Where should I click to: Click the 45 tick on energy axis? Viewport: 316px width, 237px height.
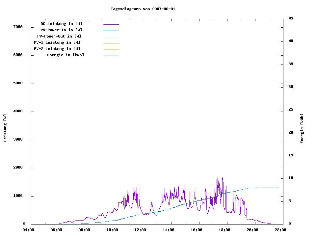[291, 18]
